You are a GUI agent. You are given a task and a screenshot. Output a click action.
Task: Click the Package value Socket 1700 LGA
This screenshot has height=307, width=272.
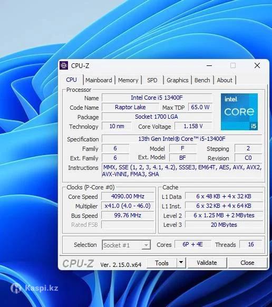(157, 117)
